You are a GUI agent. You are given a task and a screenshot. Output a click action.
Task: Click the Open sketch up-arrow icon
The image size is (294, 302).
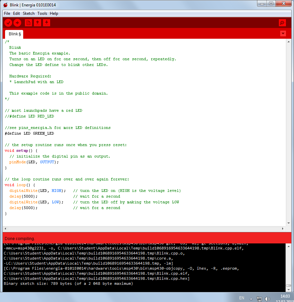tap(38, 23)
